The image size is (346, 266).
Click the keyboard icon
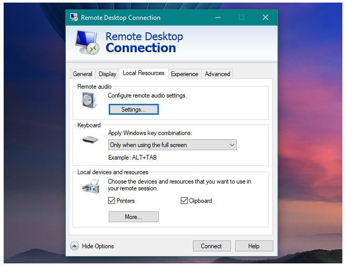pyautogui.click(x=90, y=140)
